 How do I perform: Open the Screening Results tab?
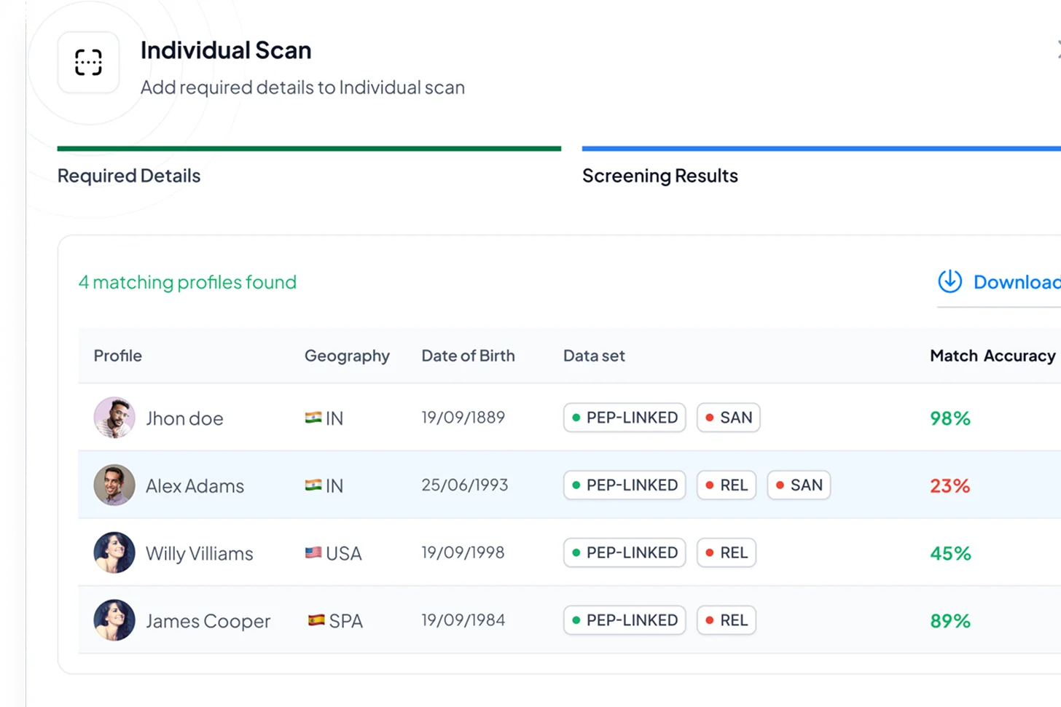[x=659, y=176]
